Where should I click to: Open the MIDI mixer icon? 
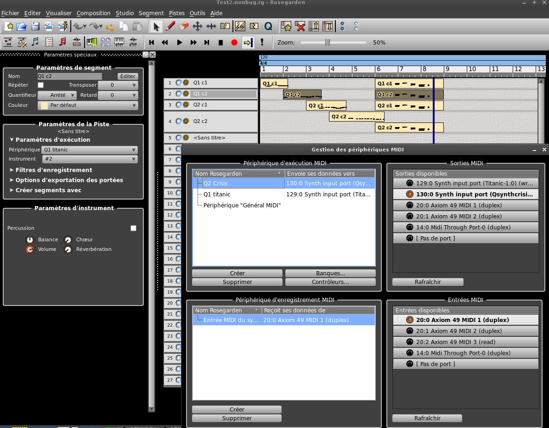119,42
